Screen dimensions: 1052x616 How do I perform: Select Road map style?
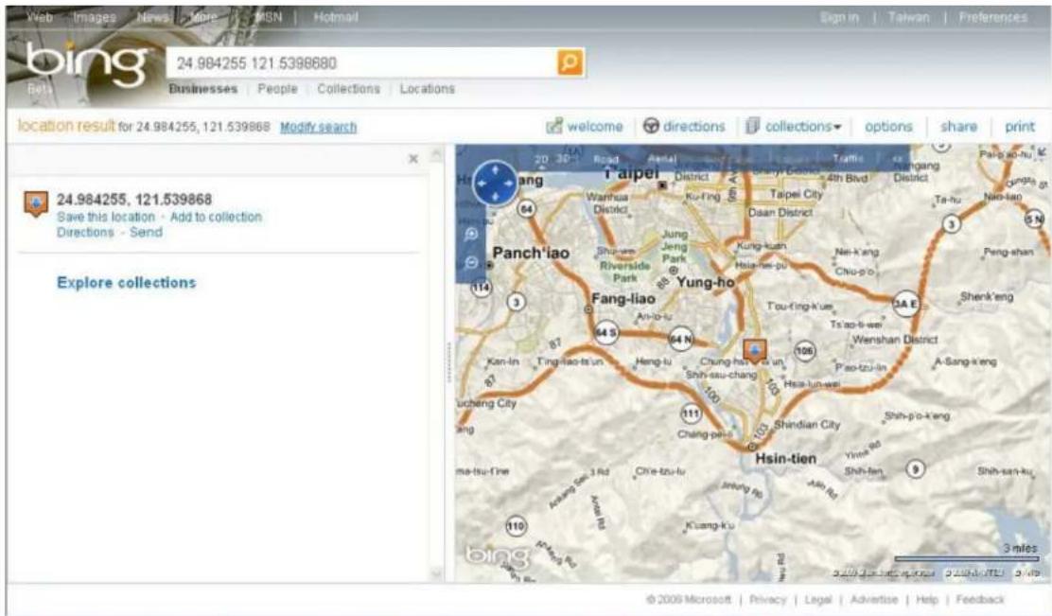[605, 159]
